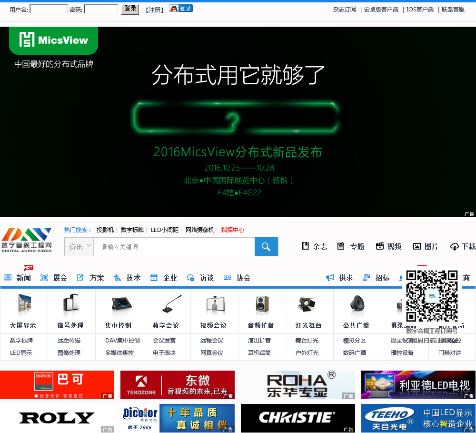This screenshot has height=433, width=476.
Task: Open the 会议发言 subcategory link
Action: point(164,340)
